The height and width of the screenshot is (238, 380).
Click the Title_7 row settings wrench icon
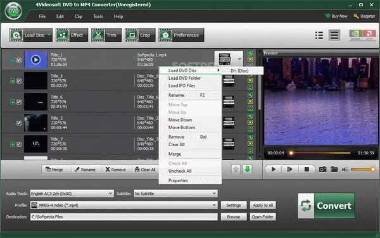[250, 137]
